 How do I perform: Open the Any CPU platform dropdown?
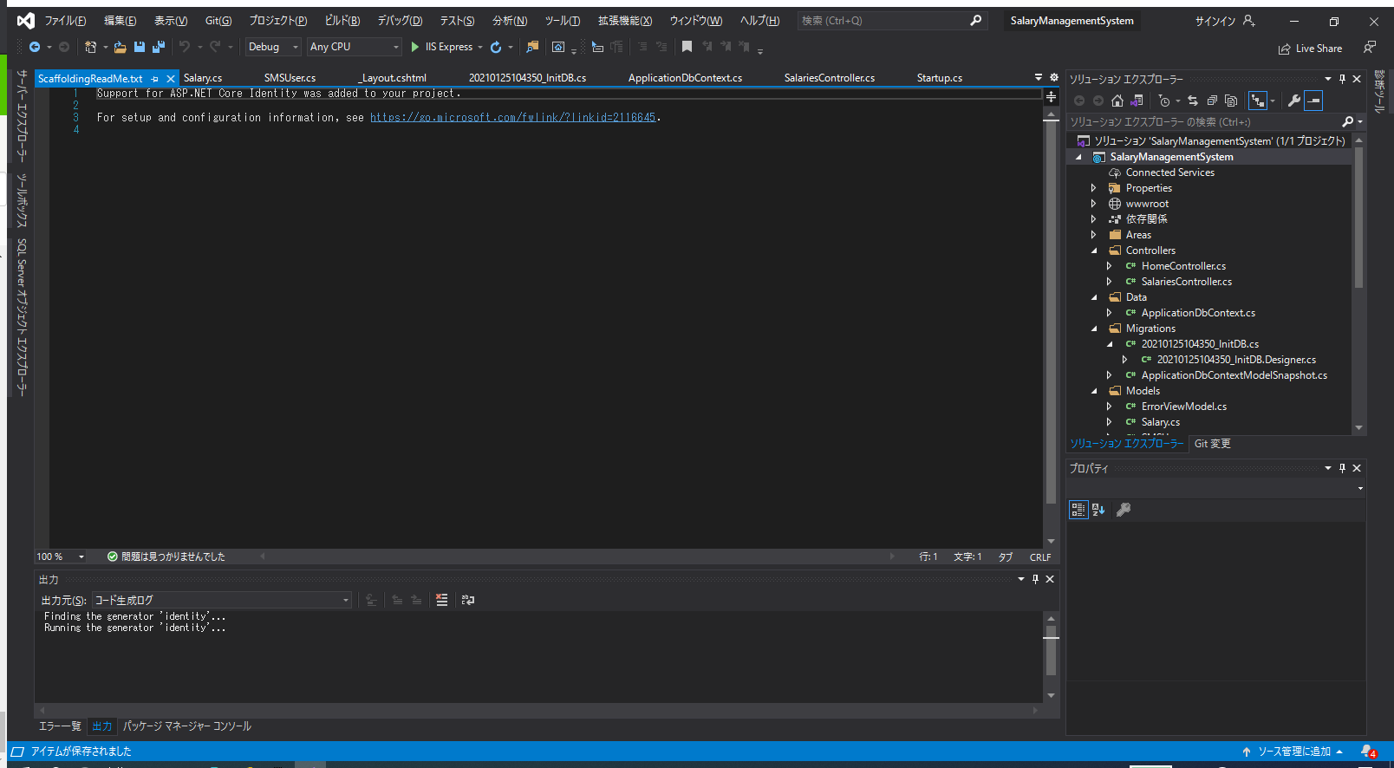354,47
